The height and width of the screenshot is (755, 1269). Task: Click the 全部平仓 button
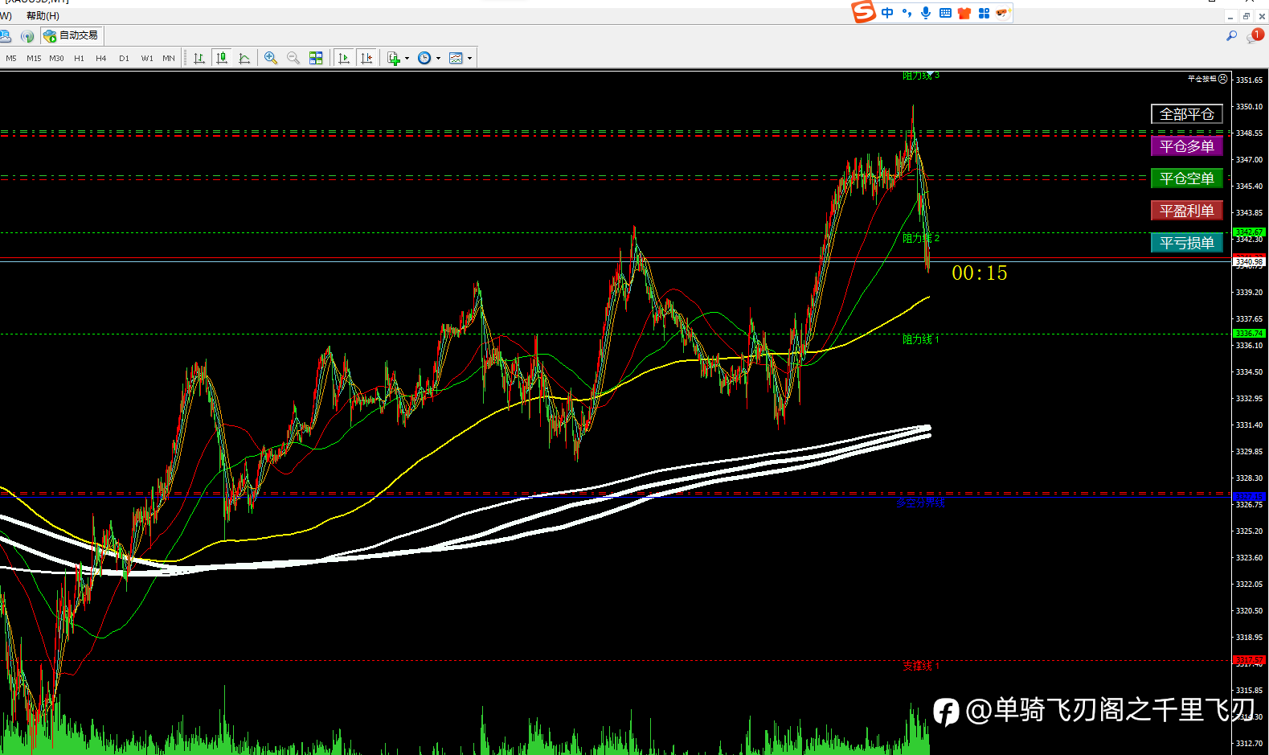(x=1187, y=114)
